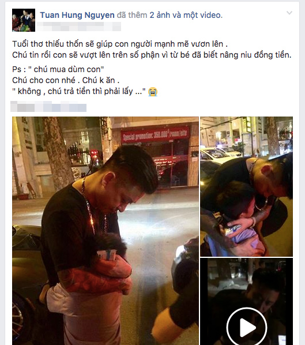Expand the post options chevron menu
The height and width of the screenshot is (345, 305).
289,13
